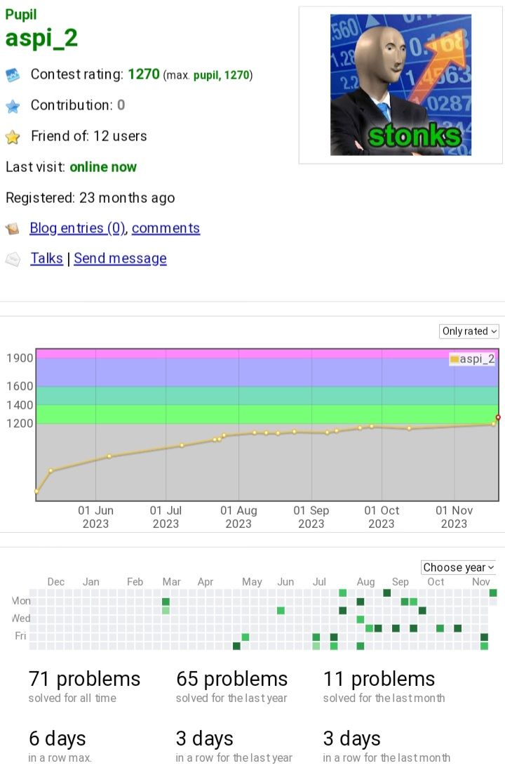Click the '01 Jun 2023' axis label
Image resolution: width=505 pixels, height=780 pixels.
95,517
